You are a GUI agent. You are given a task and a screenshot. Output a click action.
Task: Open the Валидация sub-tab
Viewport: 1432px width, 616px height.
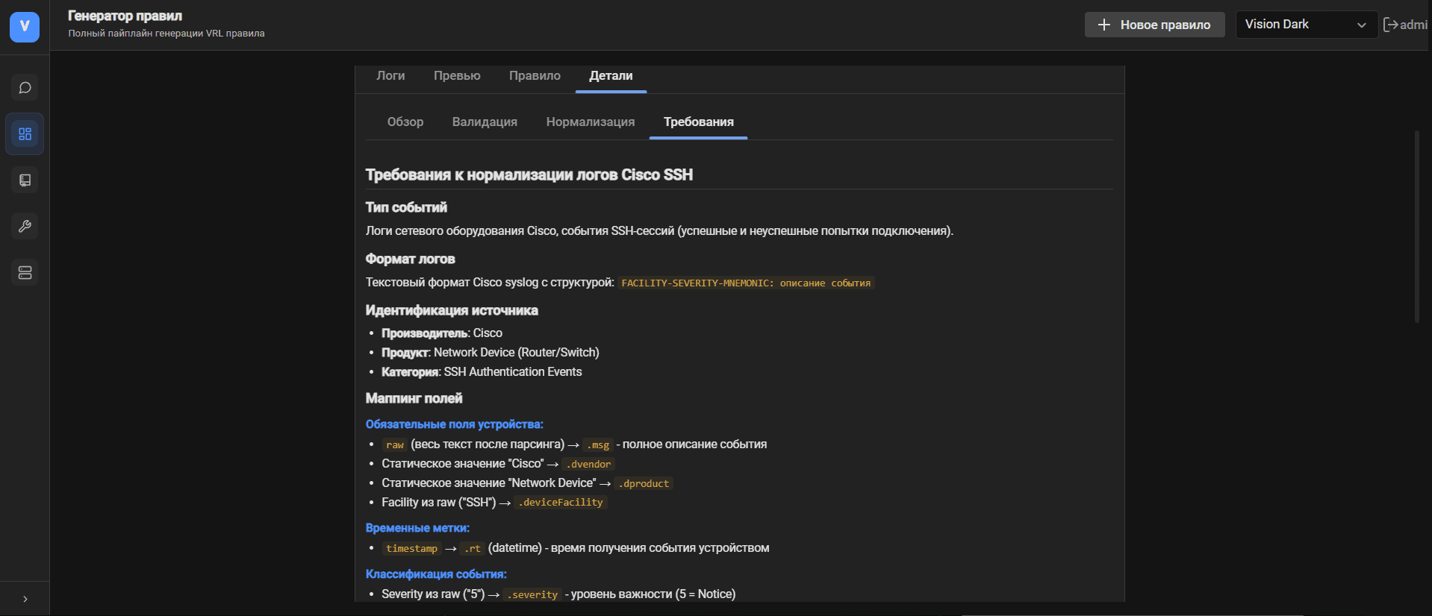click(485, 122)
